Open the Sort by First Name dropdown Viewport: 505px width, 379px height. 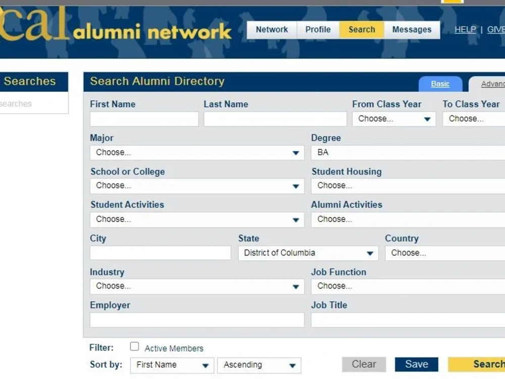(172, 365)
